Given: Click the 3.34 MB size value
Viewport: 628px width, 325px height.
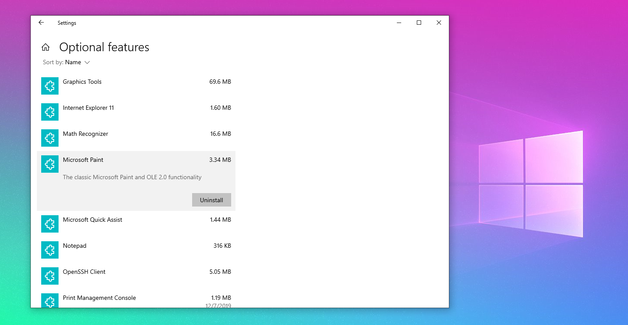Looking at the screenshot, I should pyautogui.click(x=220, y=160).
